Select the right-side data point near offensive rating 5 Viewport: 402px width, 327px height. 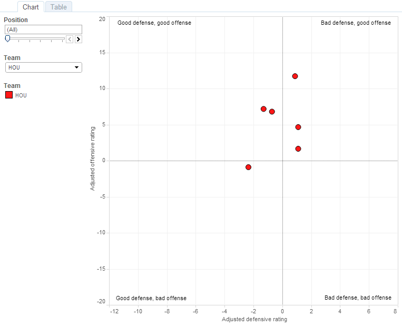tap(298, 127)
